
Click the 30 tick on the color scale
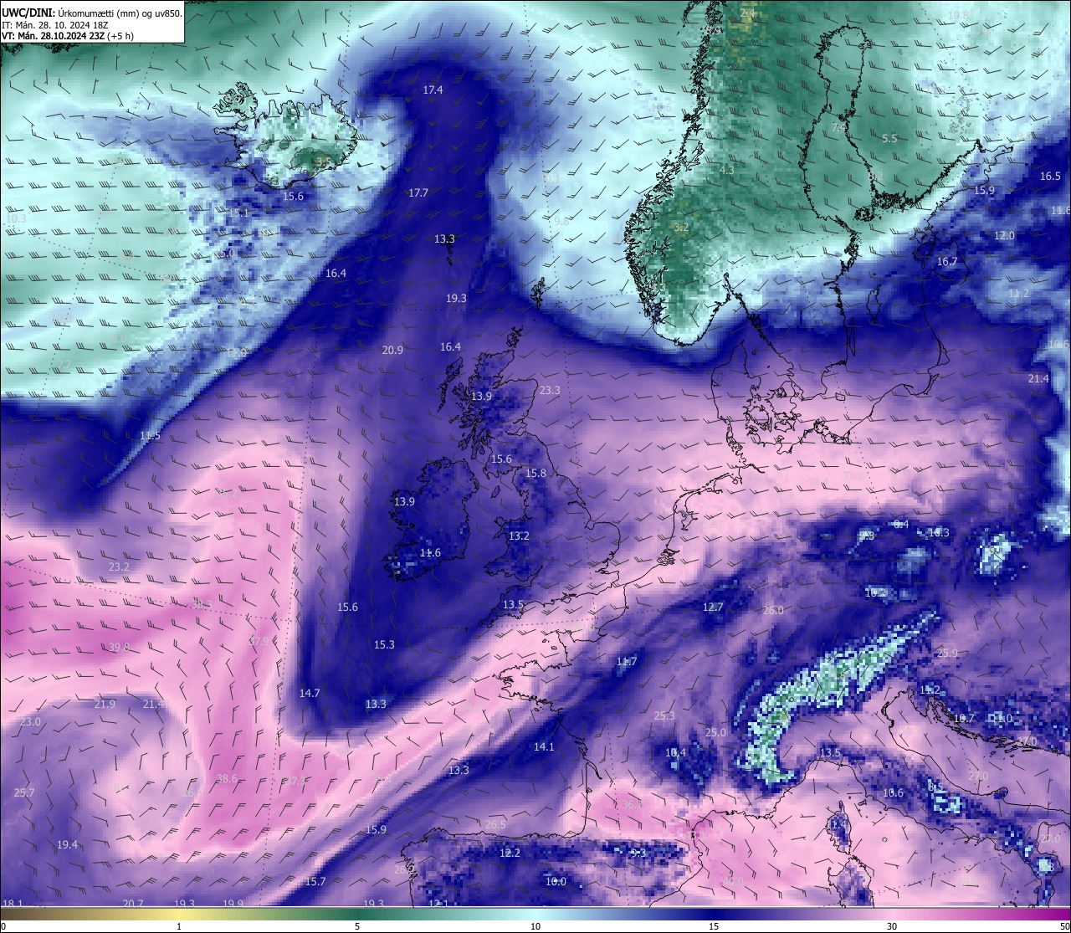(892, 926)
